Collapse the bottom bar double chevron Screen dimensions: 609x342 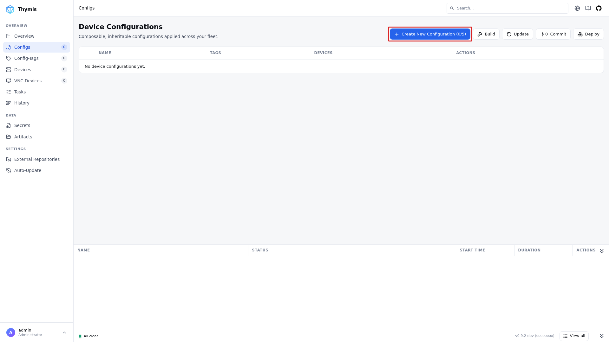pyautogui.click(x=602, y=336)
